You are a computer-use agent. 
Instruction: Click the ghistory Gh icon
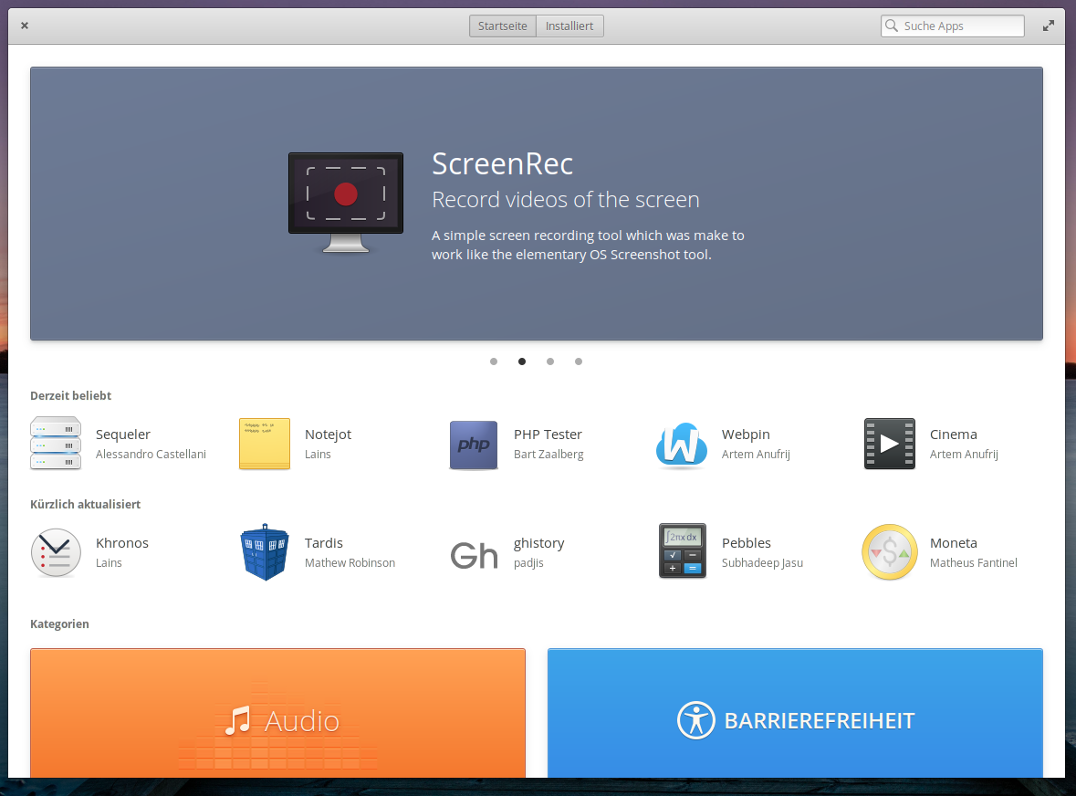coord(474,554)
